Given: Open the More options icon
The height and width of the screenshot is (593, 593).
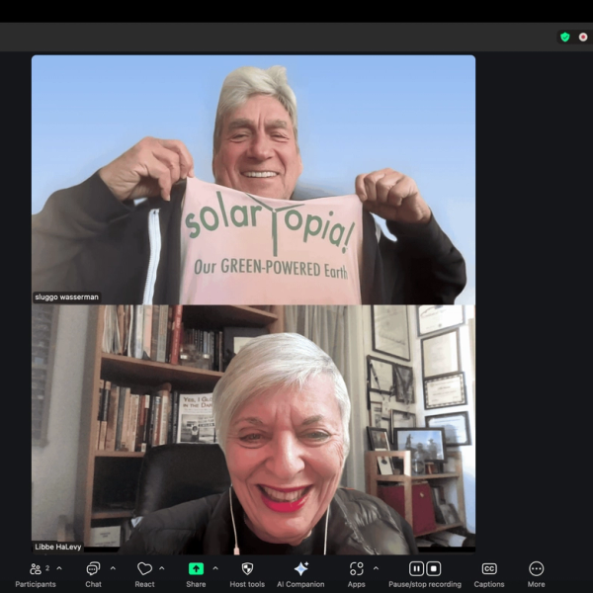Looking at the screenshot, I should [537, 569].
